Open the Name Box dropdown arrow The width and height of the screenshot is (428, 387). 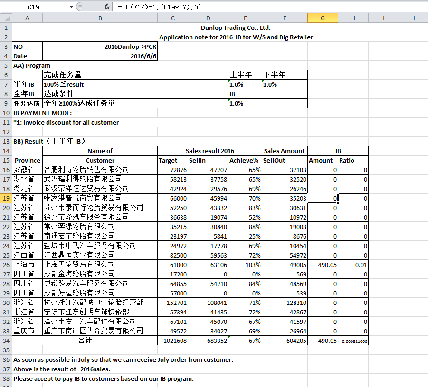pos(71,7)
